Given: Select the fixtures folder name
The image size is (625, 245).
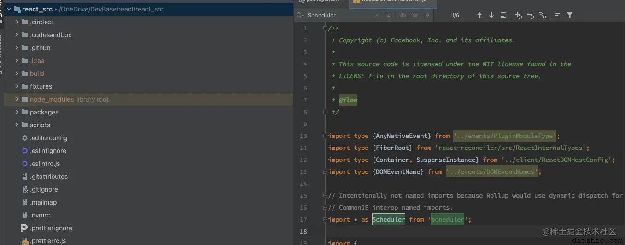Looking at the screenshot, I should coord(41,86).
